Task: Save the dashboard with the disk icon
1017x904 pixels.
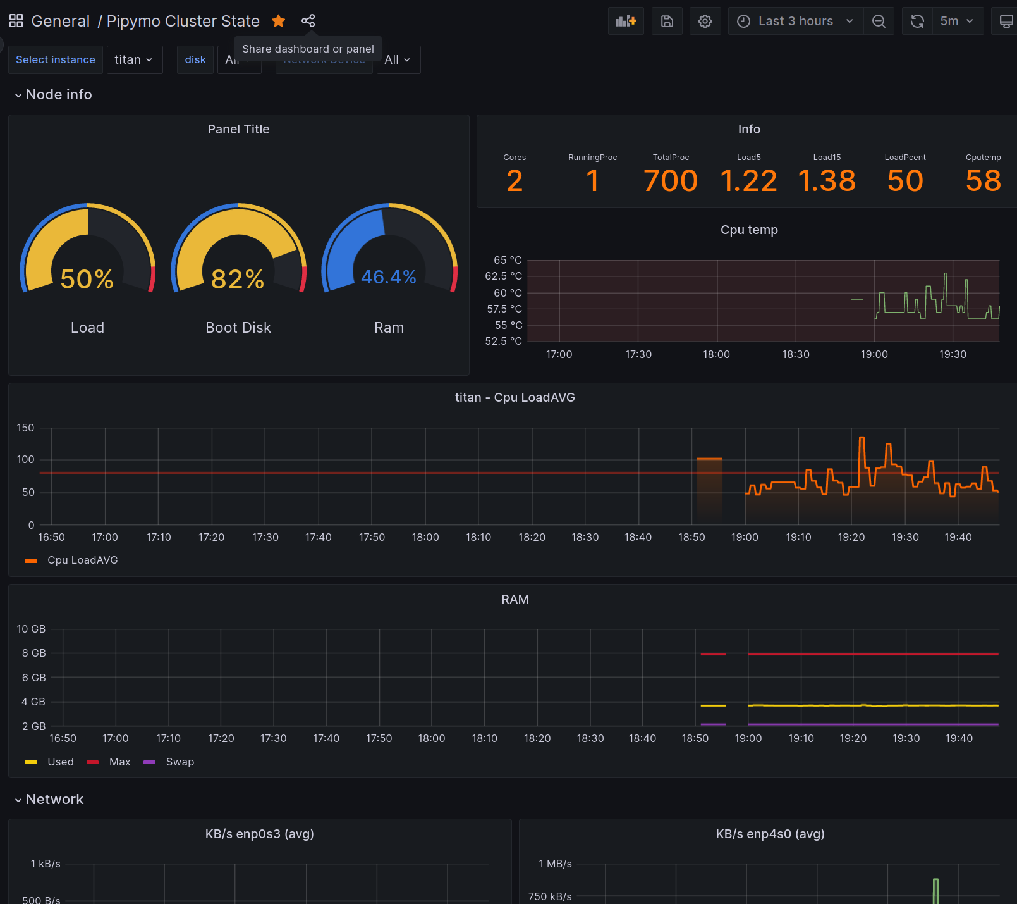Action: pyautogui.click(x=667, y=21)
